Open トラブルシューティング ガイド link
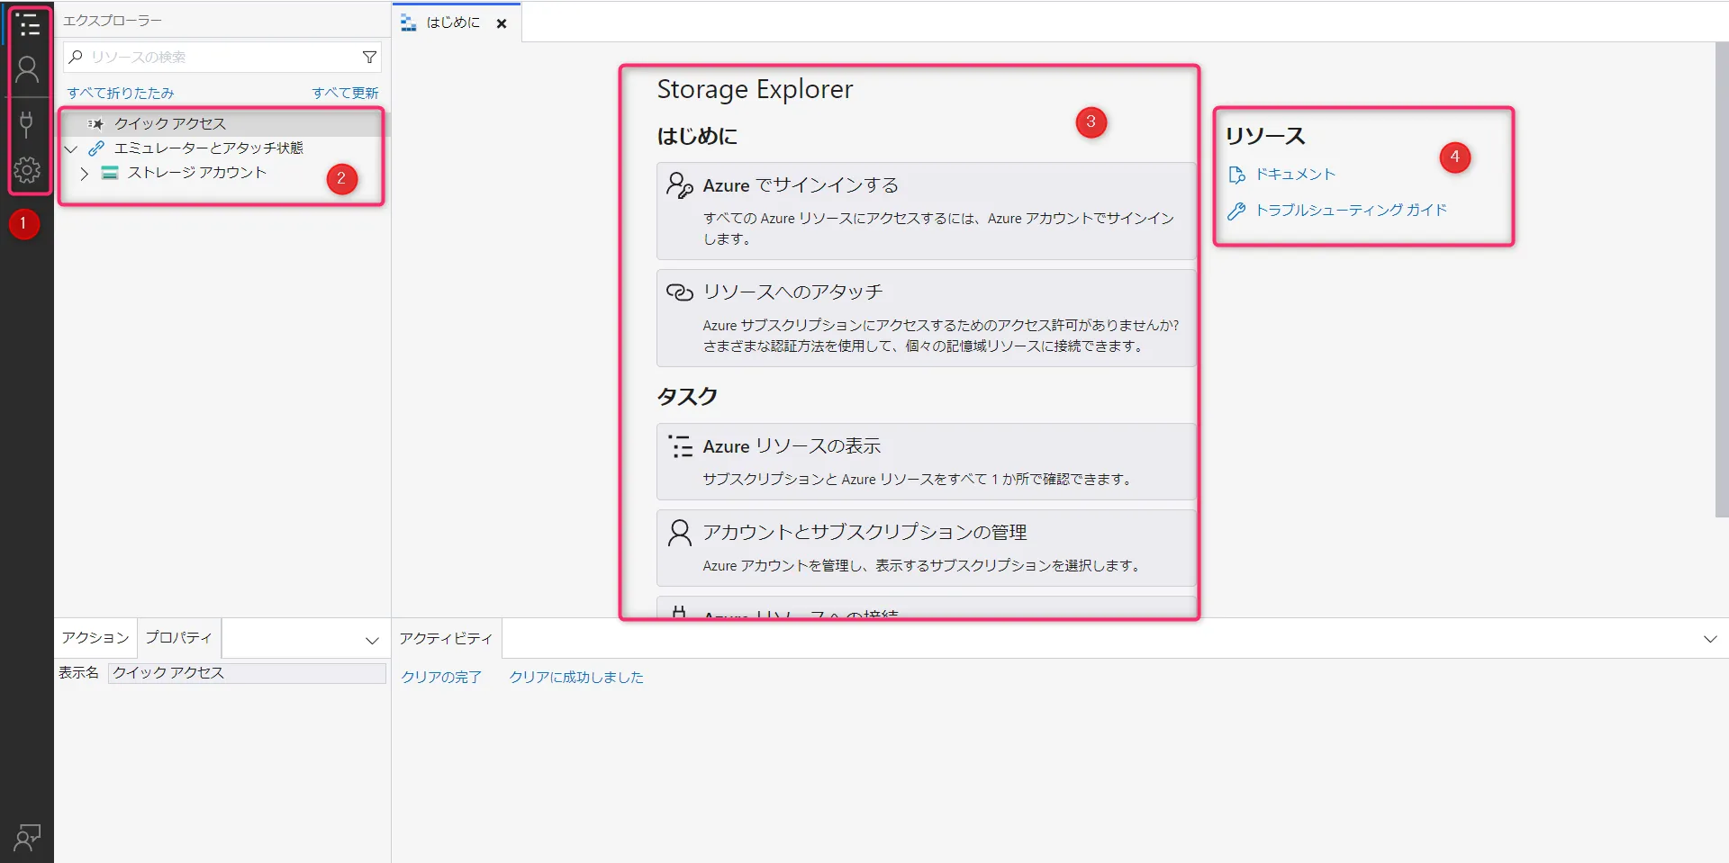 point(1351,211)
